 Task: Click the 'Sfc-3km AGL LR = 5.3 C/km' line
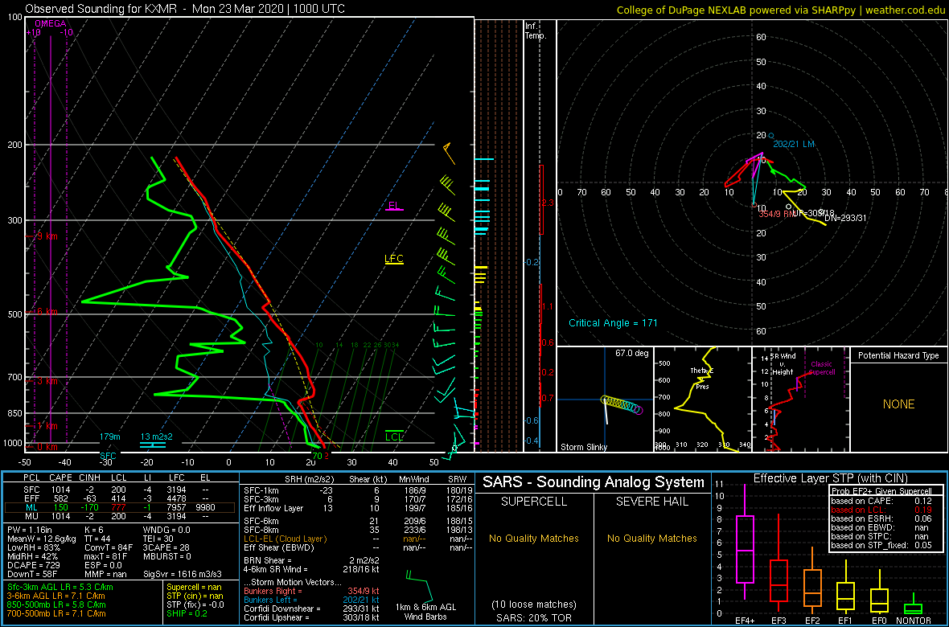(x=60, y=587)
